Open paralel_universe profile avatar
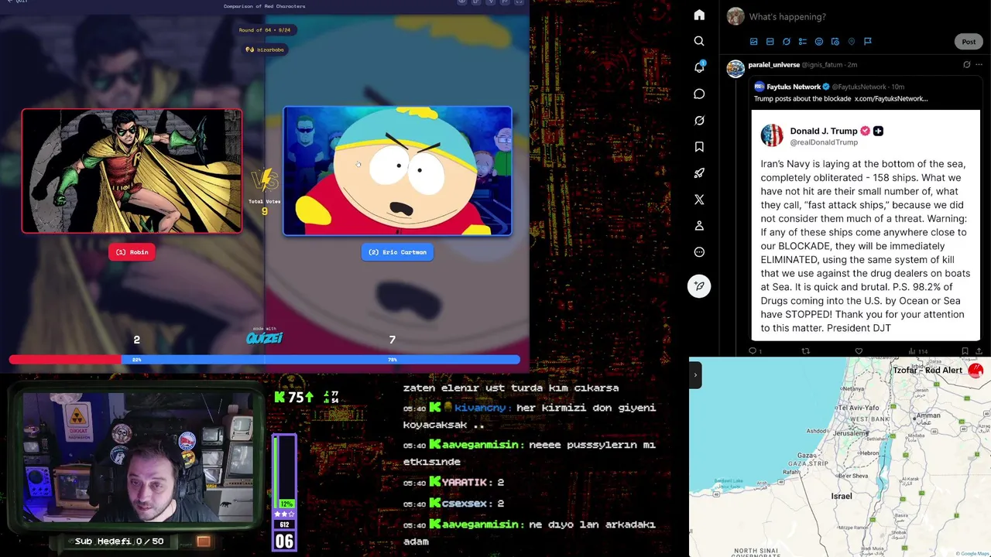The height and width of the screenshot is (557, 991). 735,69
